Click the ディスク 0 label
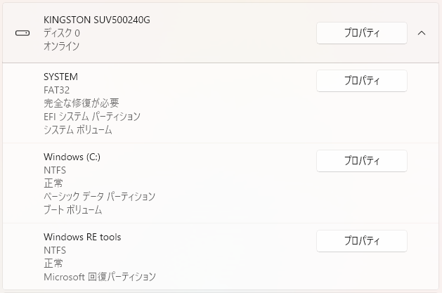The height and width of the screenshot is (293, 442). tap(62, 33)
